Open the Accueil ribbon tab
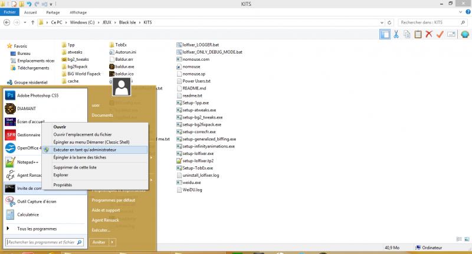The height and width of the screenshot is (254, 472). click(31, 12)
